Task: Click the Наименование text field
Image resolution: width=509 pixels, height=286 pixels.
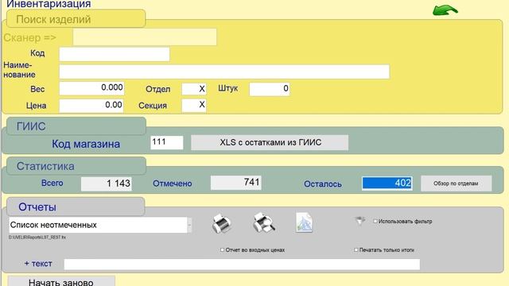Action: [224, 71]
